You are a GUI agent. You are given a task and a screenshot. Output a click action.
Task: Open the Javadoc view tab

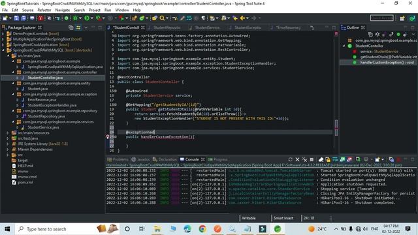tap(141, 159)
